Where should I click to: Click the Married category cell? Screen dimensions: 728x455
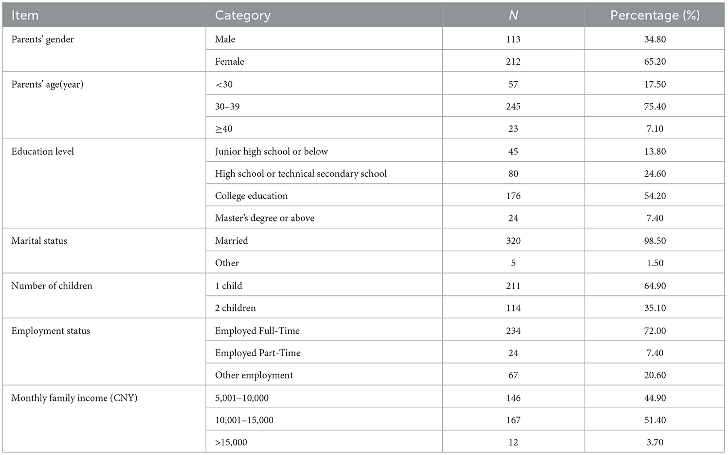[231, 241]
